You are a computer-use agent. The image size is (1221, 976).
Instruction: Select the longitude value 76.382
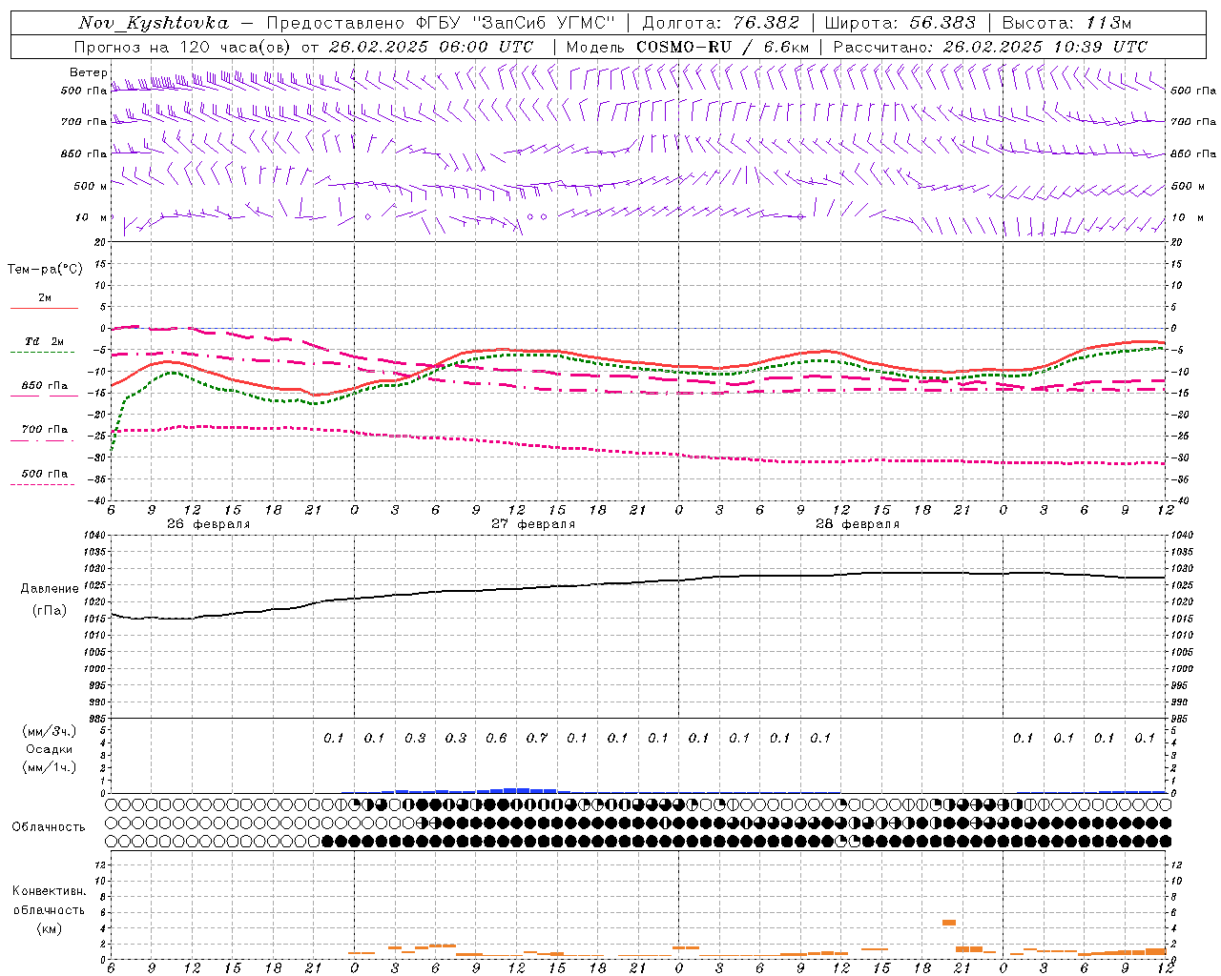767,24
